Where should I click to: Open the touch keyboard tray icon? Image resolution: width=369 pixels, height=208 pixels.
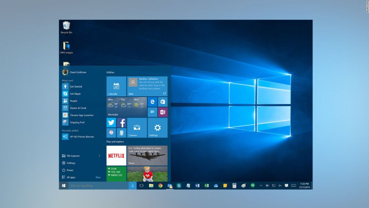[x=294, y=186]
